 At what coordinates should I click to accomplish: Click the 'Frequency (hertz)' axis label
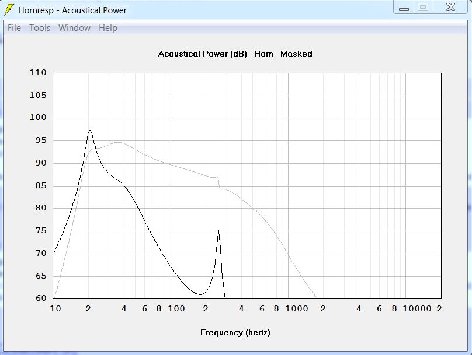click(235, 332)
